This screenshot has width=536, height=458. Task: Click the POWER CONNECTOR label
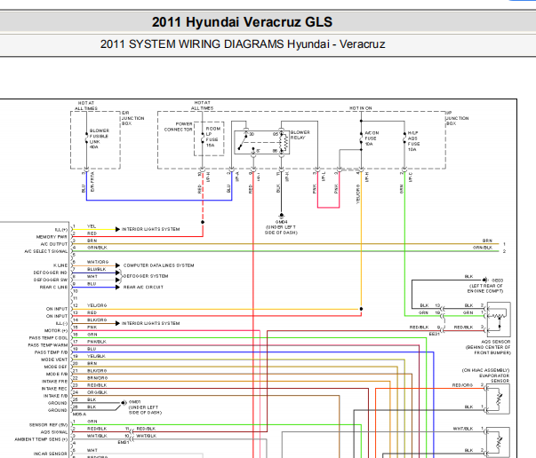178,127
